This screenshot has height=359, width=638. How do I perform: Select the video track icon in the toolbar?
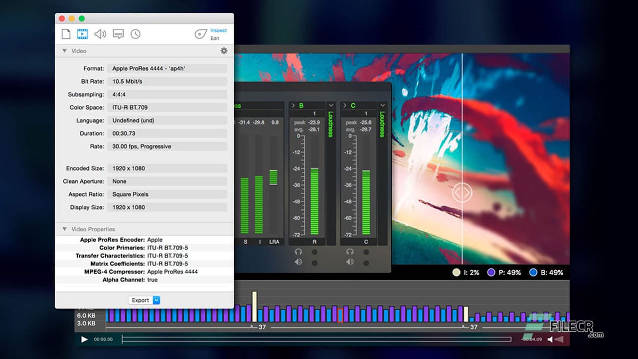click(82, 34)
